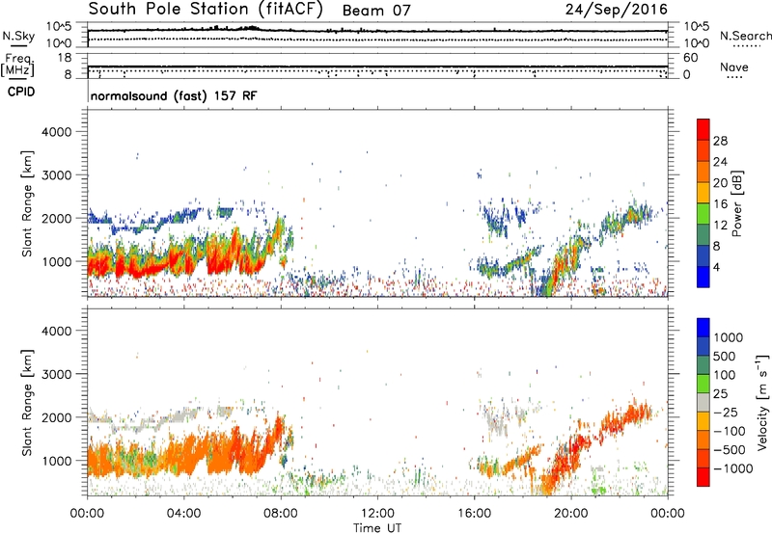Click the orange swatch of the power colorbar
Image resolution: width=772 pixels, height=534 pixels.
tap(703, 172)
